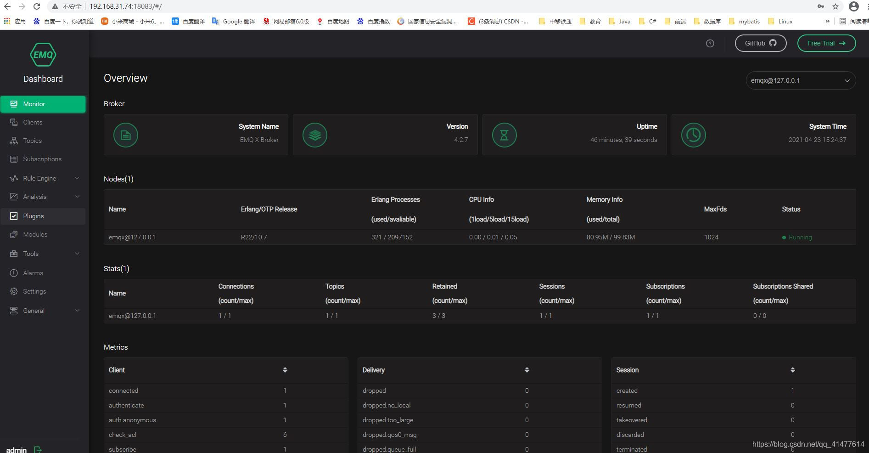869x453 pixels.
Task: Expand the General submenu chevron
Action: tap(77, 311)
